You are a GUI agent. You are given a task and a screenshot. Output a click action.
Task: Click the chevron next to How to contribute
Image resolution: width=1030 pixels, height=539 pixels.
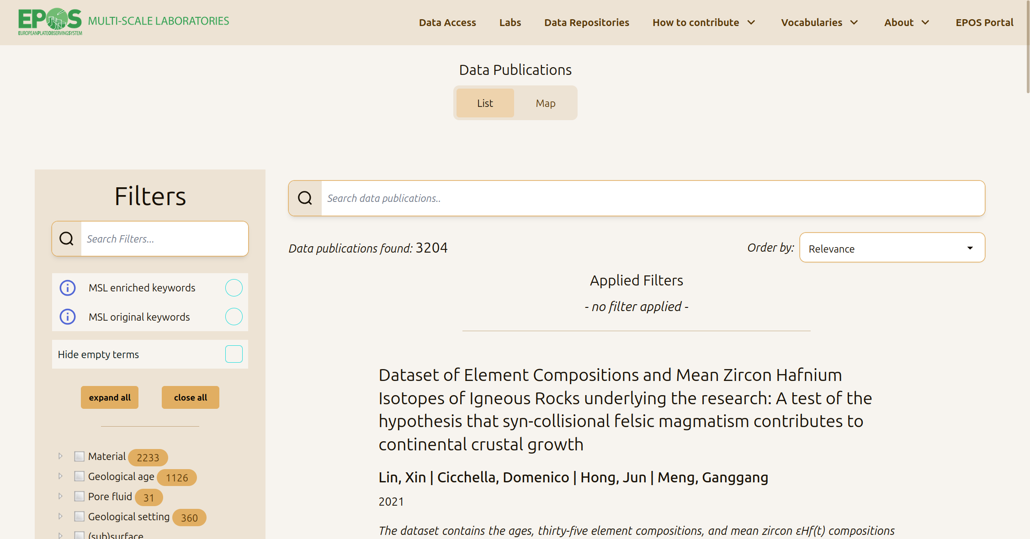tap(751, 22)
